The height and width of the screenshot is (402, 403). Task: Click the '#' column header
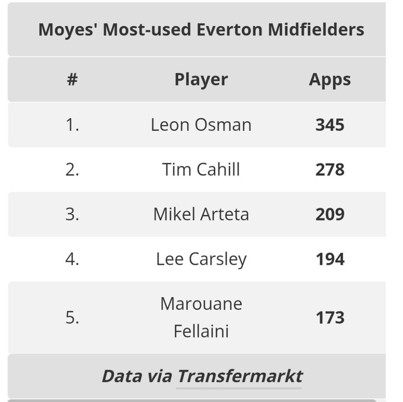72,80
